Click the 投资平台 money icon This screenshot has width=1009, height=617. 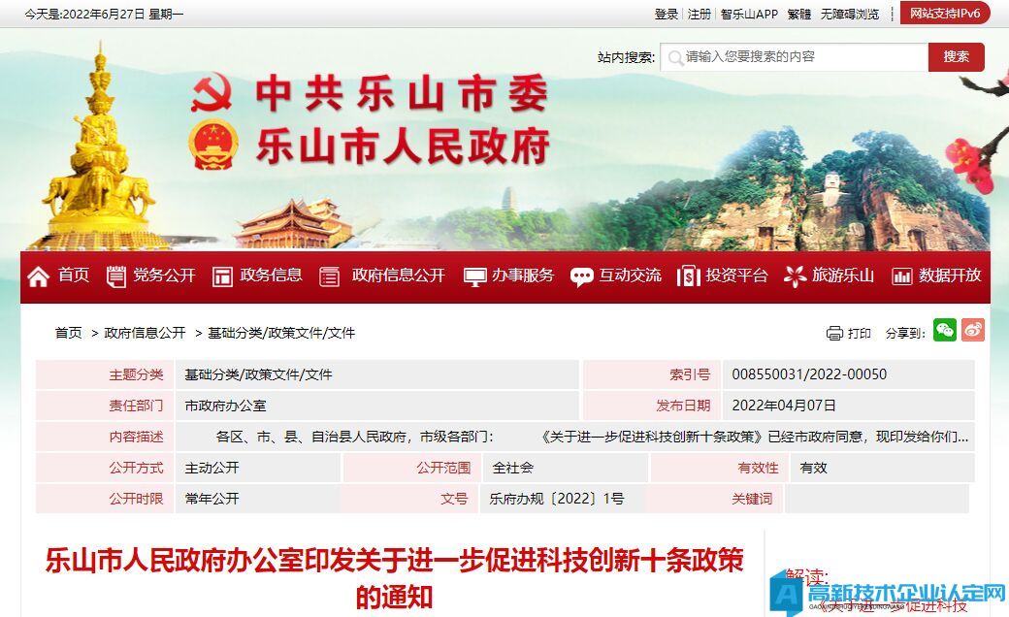tap(688, 276)
